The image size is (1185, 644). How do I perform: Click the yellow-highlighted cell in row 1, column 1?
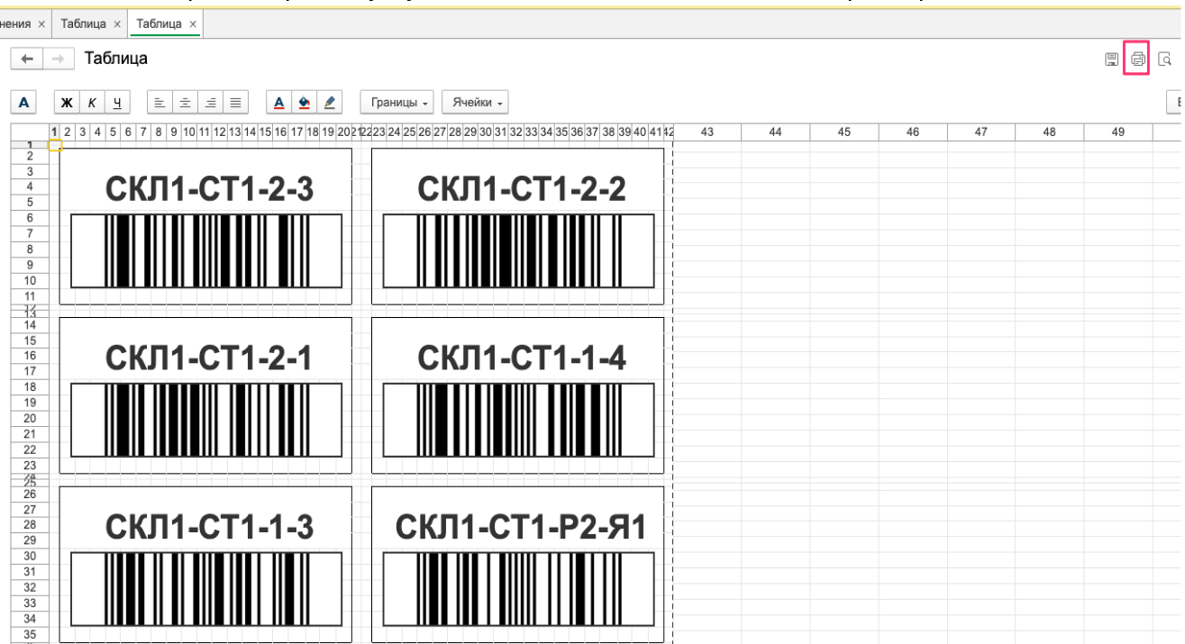coord(54,146)
